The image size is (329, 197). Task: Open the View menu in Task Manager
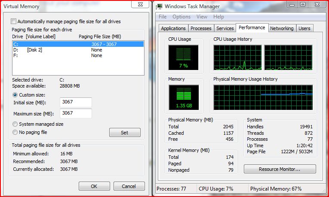tap(202, 17)
